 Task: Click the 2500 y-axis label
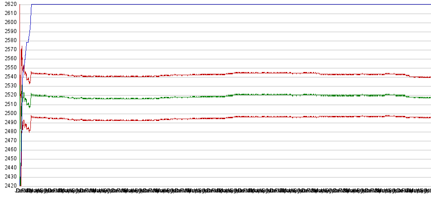pyautogui.click(x=9, y=113)
